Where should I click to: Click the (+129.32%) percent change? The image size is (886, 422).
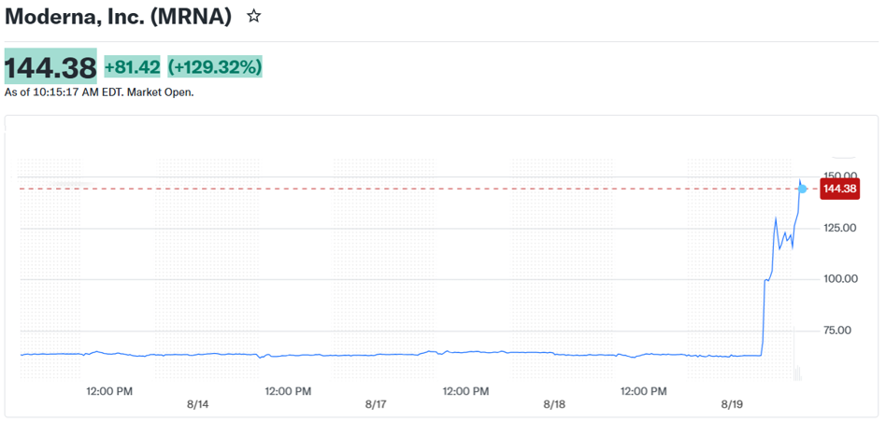pyautogui.click(x=215, y=68)
